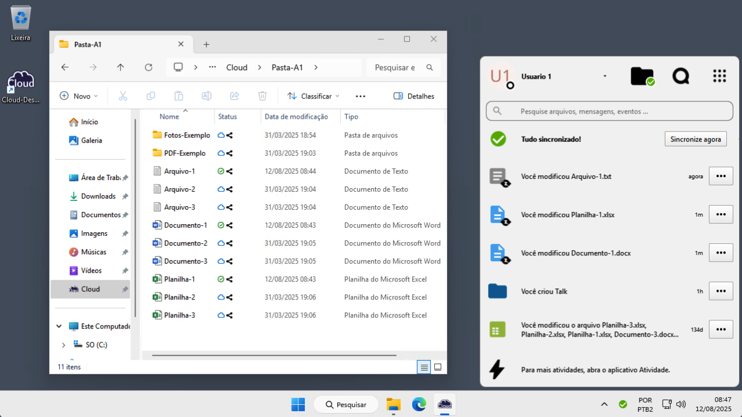Click the Refresh button in Explorer

coord(148,67)
